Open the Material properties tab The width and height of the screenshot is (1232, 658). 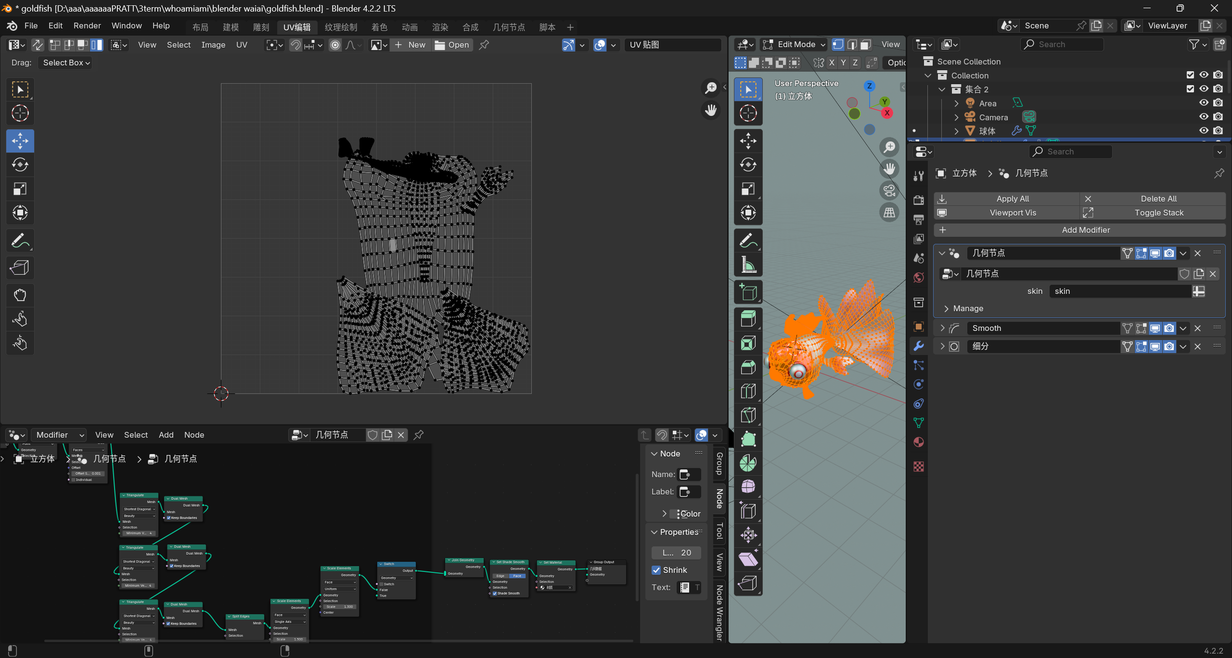919,442
